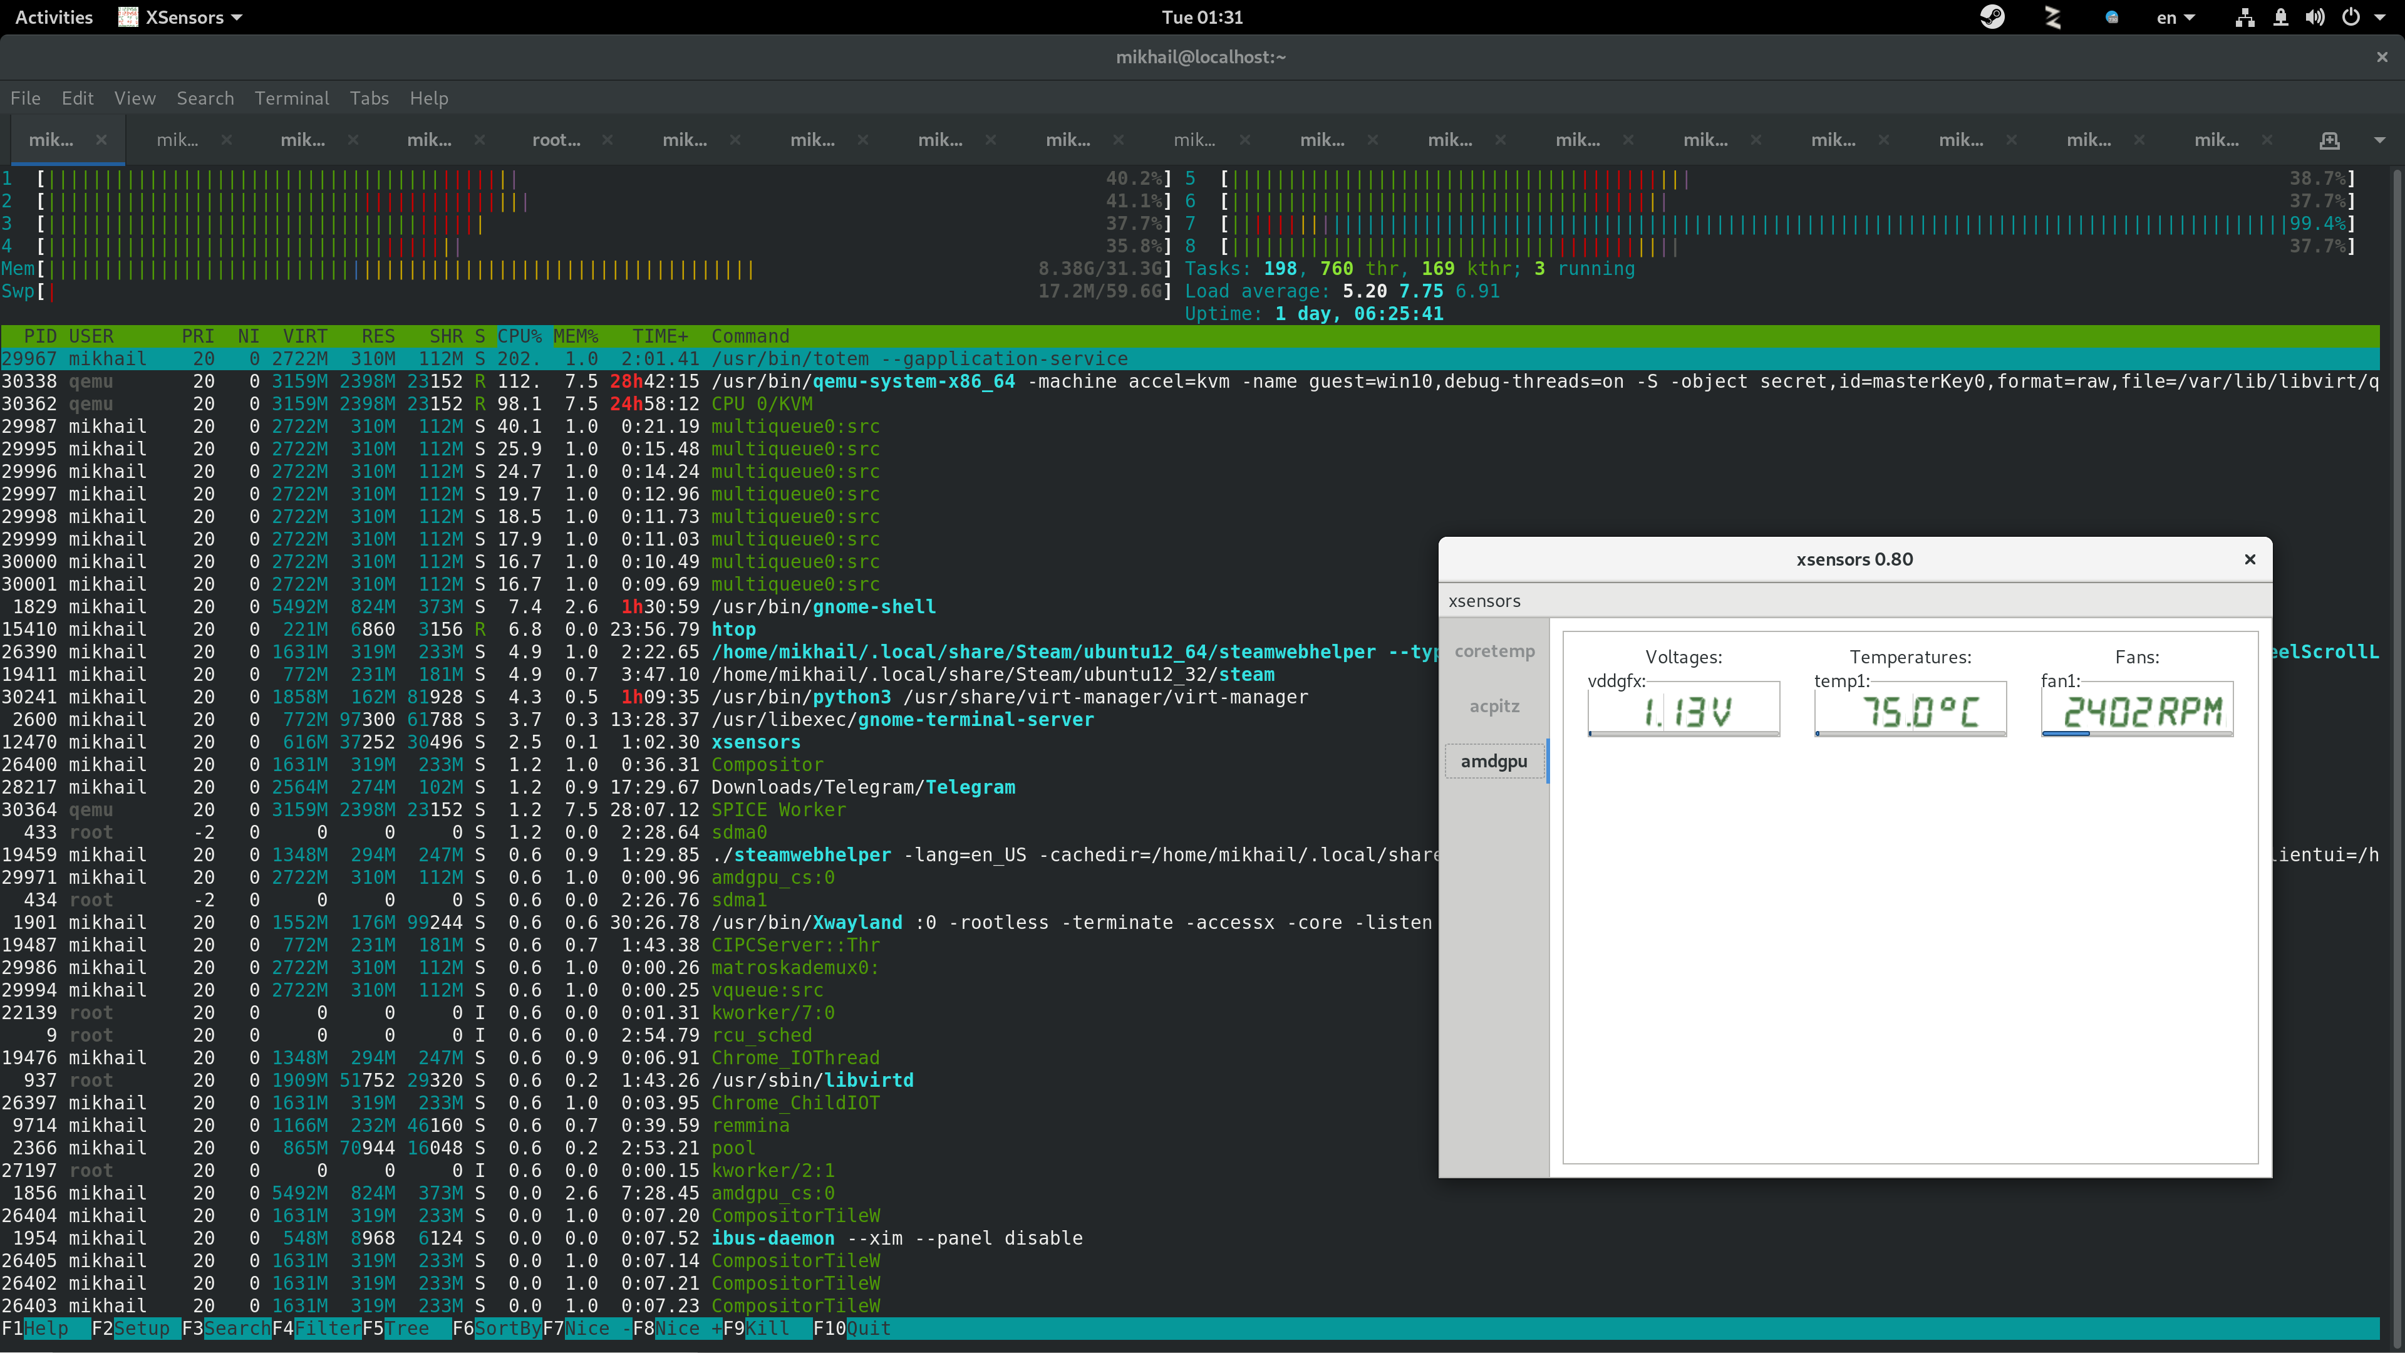Click the volume speaker icon

point(2314,17)
